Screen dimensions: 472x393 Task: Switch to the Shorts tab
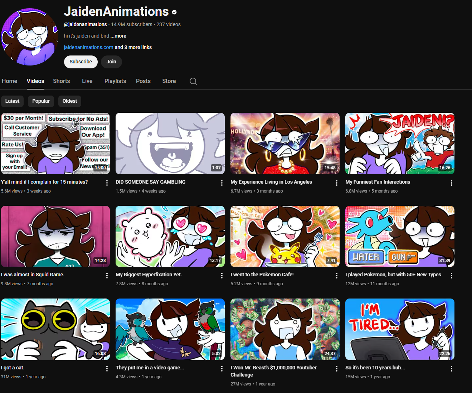(x=62, y=81)
